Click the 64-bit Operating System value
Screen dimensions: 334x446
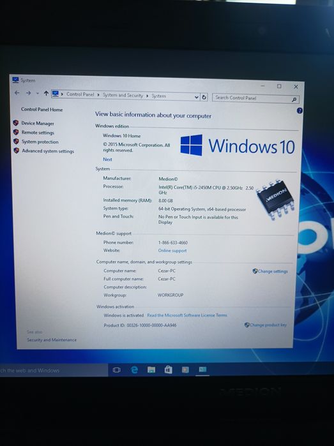(x=202, y=209)
